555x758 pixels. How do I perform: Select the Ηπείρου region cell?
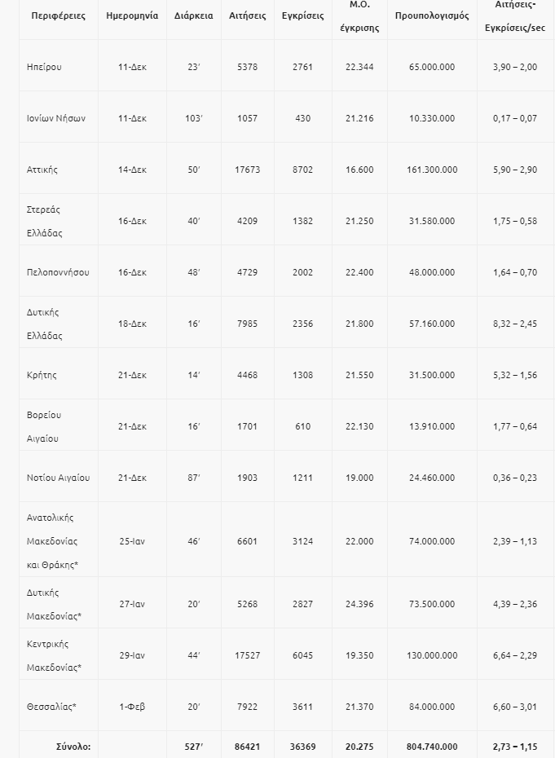44,67
